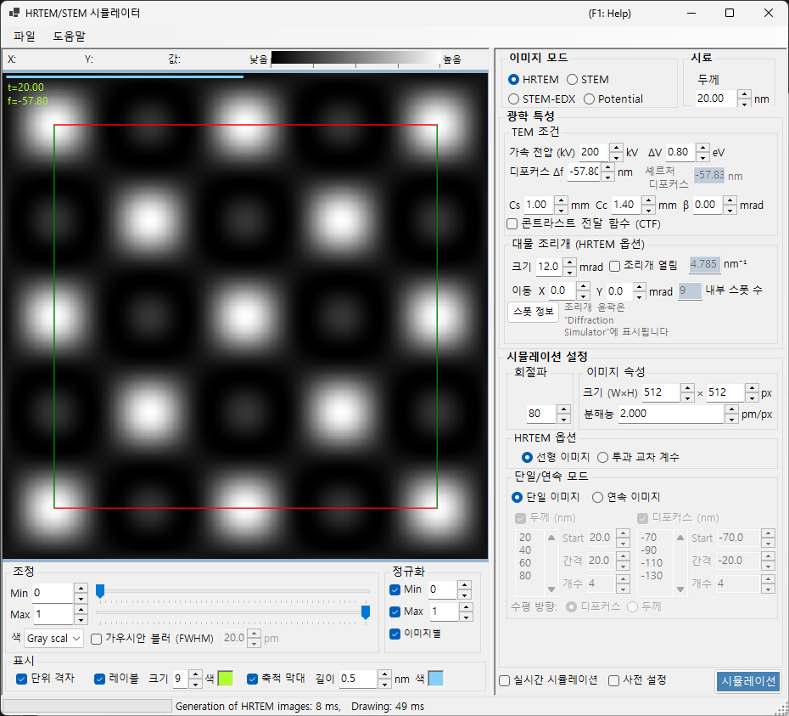Viewport: 789px width, 716px height.
Task: Enable 실시간 시뮬레이션 checkbox
Action: (x=548, y=680)
